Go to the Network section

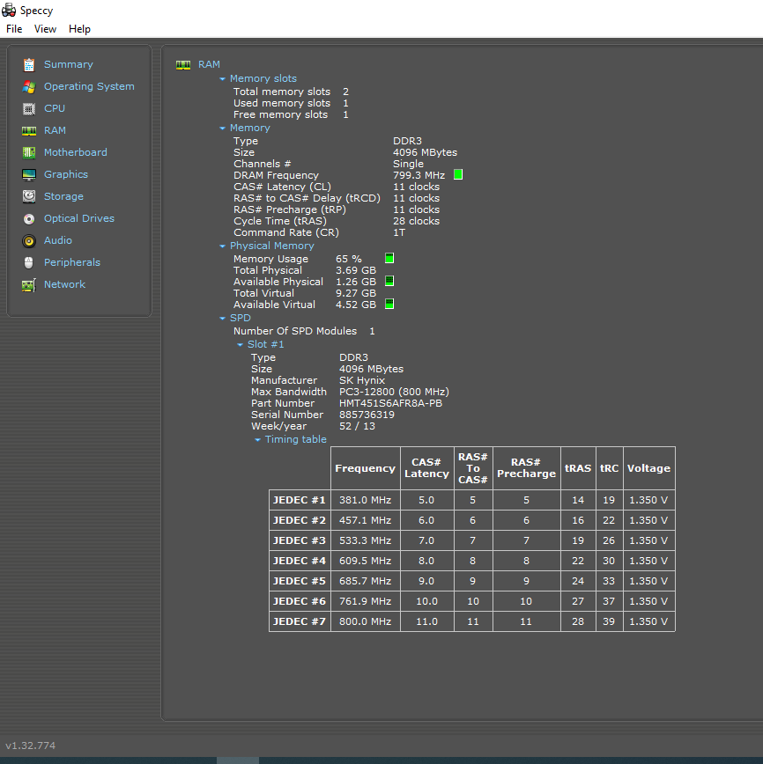click(x=64, y=284)
